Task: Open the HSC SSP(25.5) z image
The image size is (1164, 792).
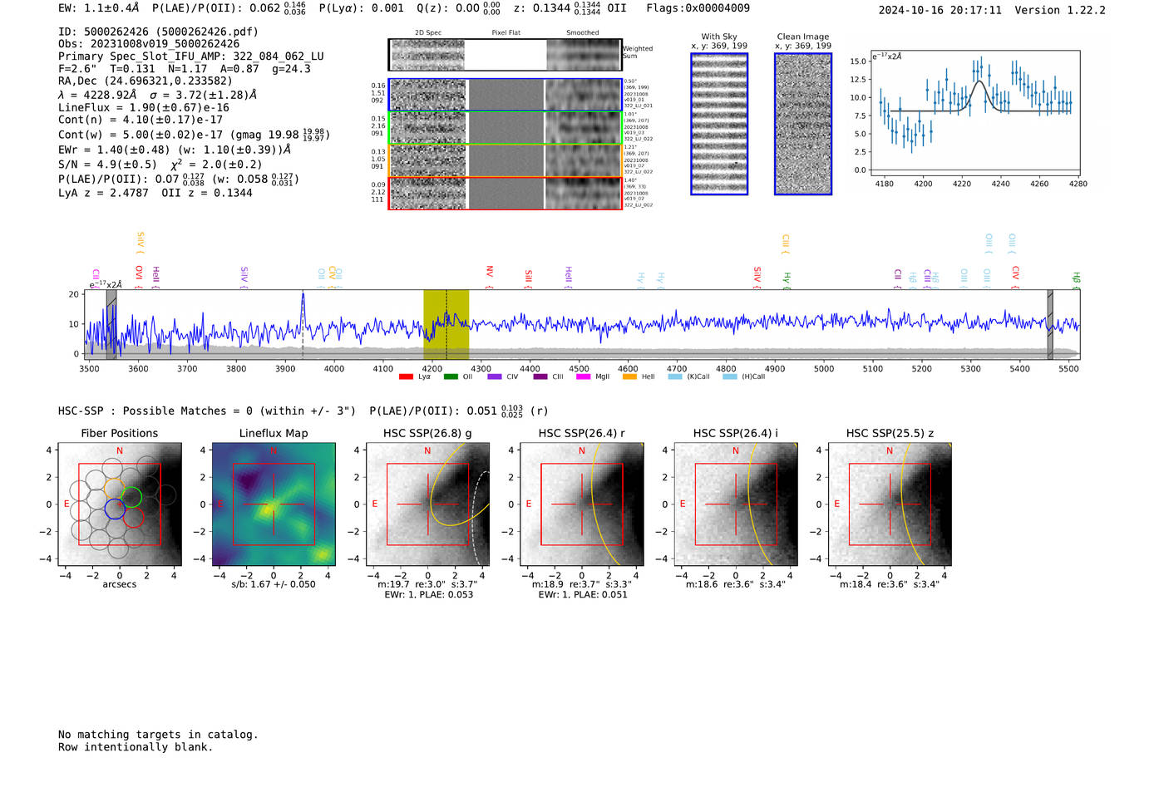Action: (890, 504)
